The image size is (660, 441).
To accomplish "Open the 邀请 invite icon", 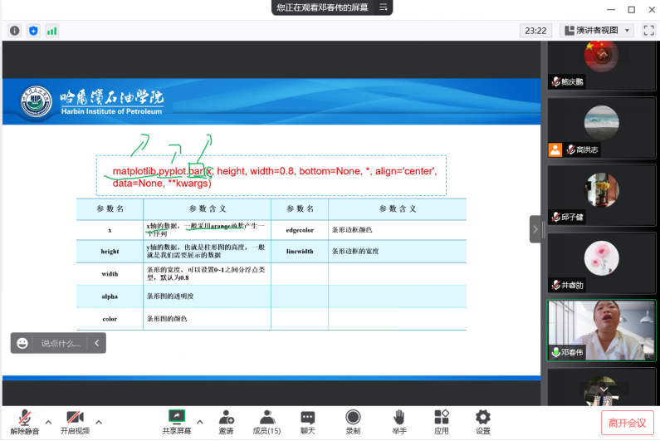I will [226, 421].
